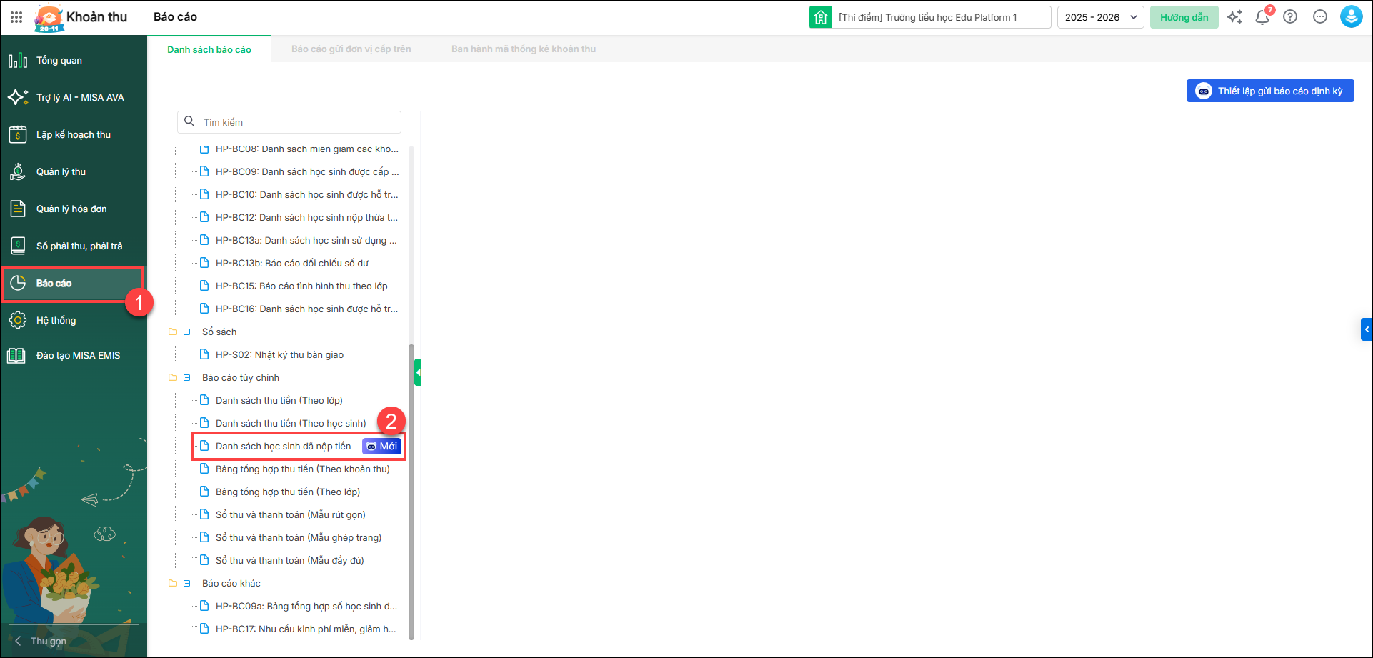This screenshot has height=658, width=1373.
Task: Switch to Báo cáo gửi đơn vị cấp trên tab
Action: coord(351,49)
